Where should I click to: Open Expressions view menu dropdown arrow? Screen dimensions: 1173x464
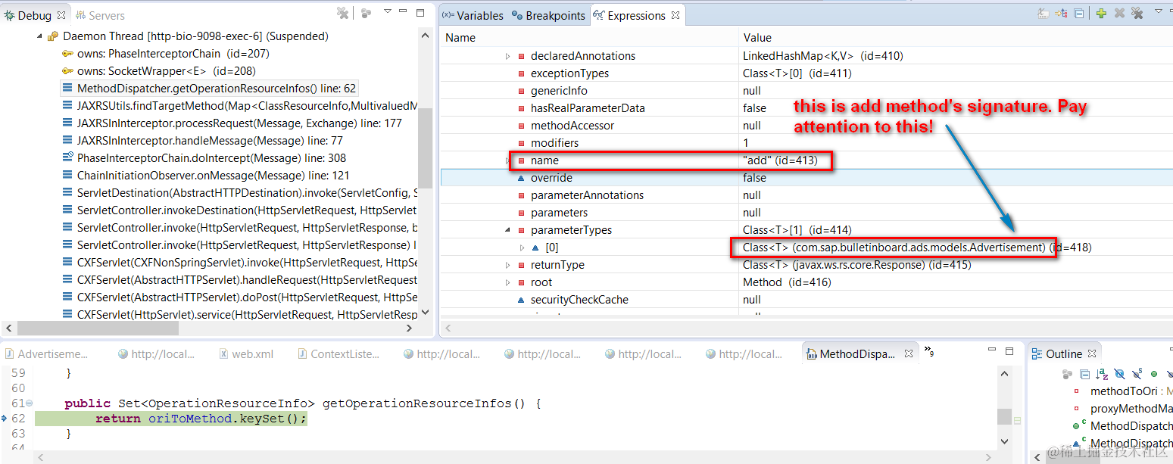click(1158, 11)
